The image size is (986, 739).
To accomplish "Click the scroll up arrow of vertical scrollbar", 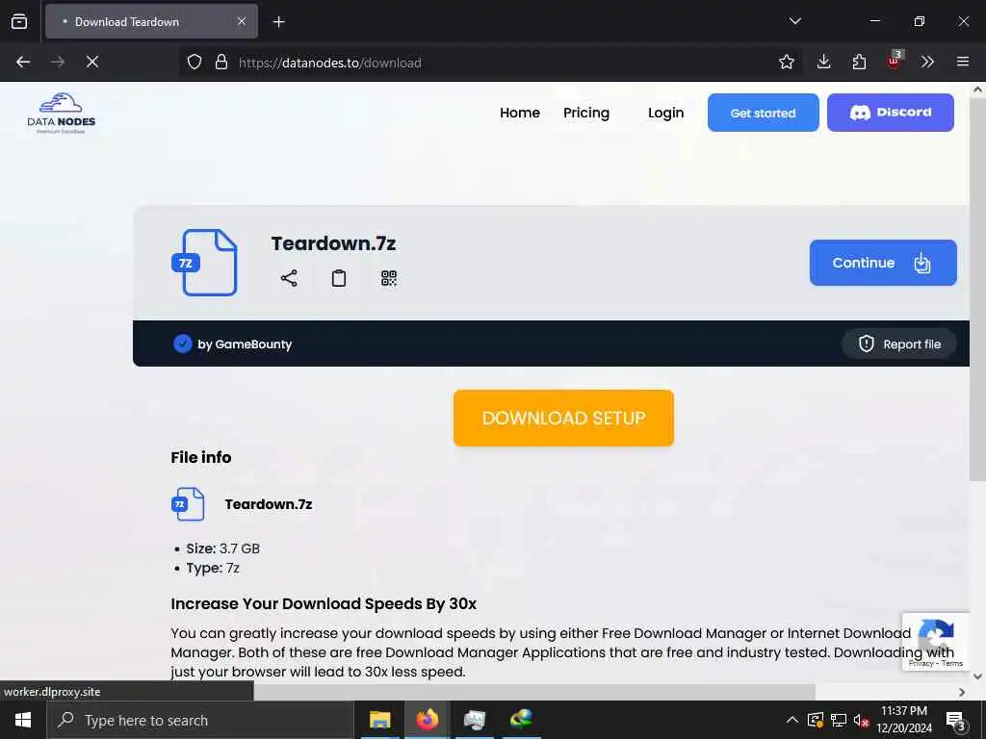I will [x=977, y=89].
